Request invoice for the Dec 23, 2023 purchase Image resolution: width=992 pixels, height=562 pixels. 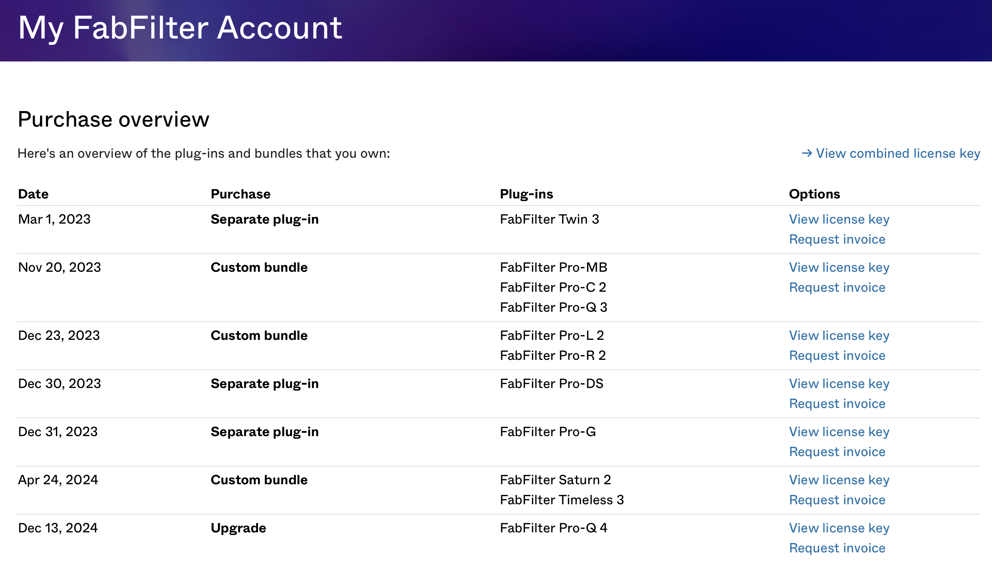837,355
